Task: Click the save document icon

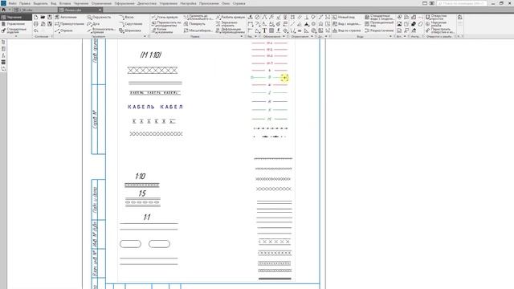Action: click(50, 17)
